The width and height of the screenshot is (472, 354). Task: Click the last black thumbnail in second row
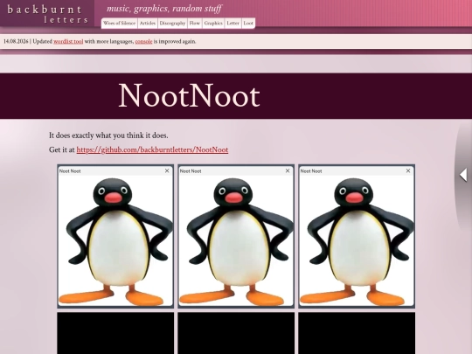point(357,333)
